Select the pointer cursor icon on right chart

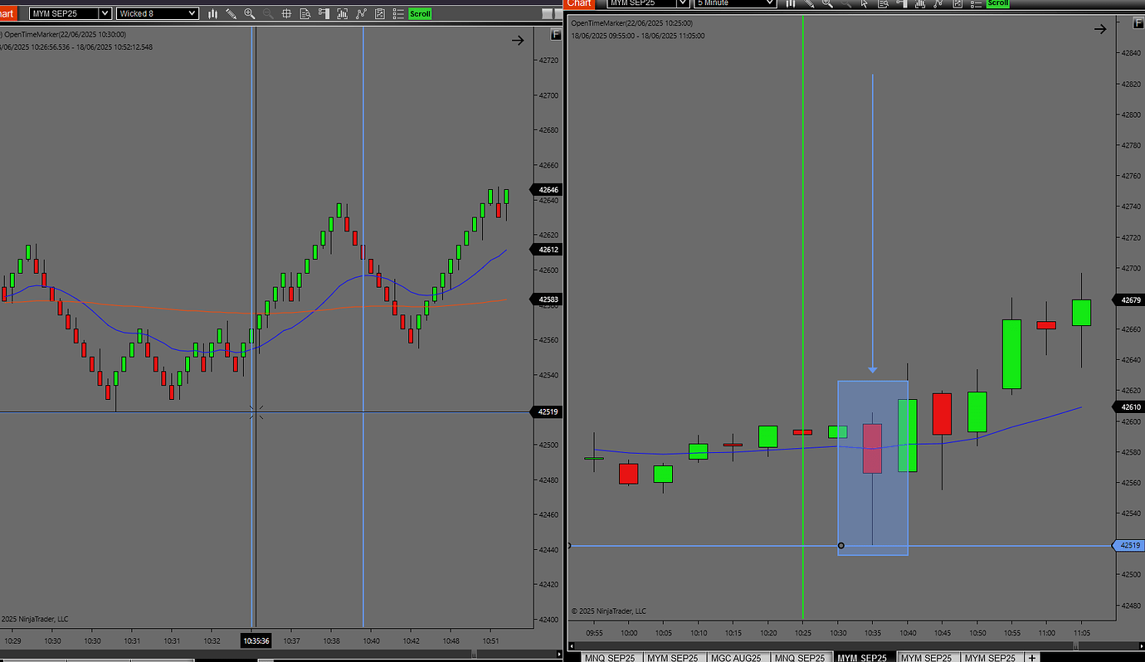(864, 4)
